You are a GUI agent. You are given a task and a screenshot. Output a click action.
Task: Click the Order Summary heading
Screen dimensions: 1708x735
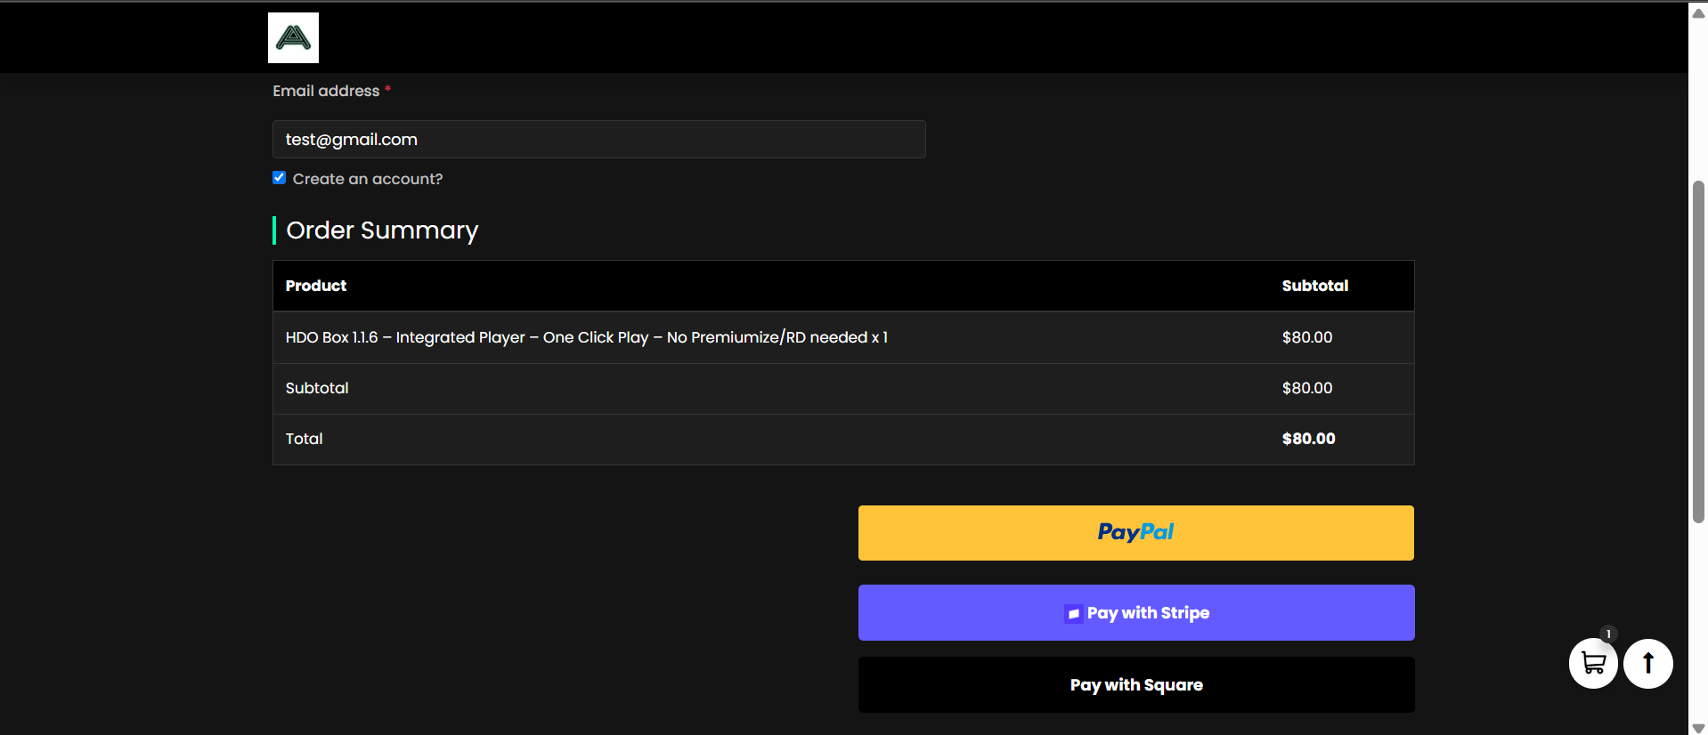click(x=382, y=230)
